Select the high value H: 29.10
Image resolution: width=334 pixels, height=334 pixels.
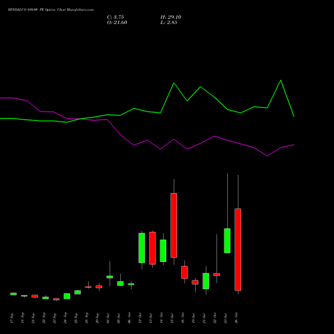point(170,17)
